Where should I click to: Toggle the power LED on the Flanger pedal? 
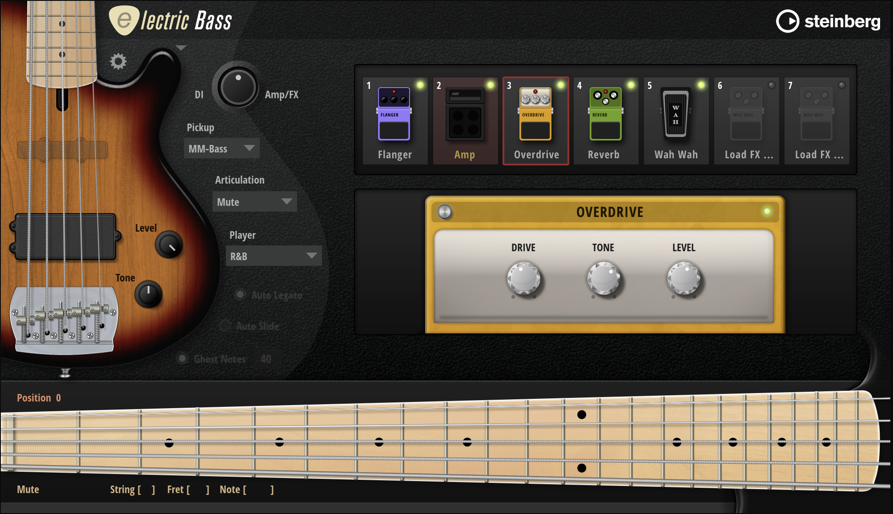click(420, 84)
